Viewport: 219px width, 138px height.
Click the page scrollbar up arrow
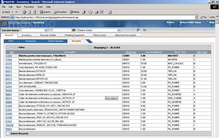point(217,22)
